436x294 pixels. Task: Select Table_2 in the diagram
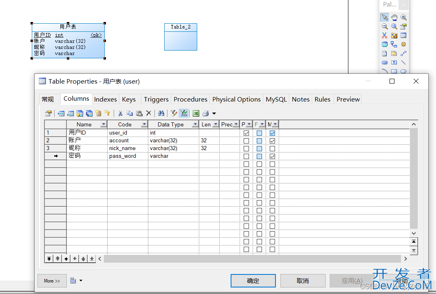click(181, 37)
